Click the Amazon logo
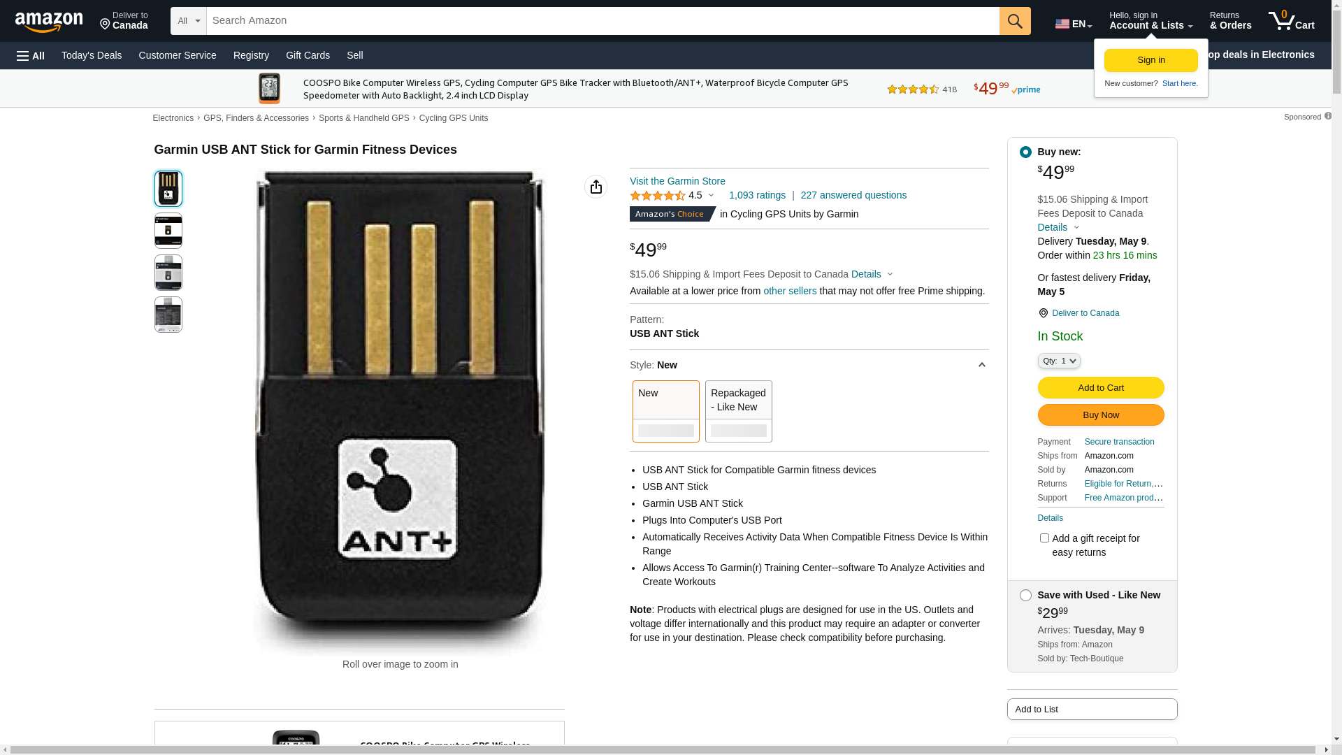The image size is (1342, 755). pyautogui.click(x=49, y=22)
